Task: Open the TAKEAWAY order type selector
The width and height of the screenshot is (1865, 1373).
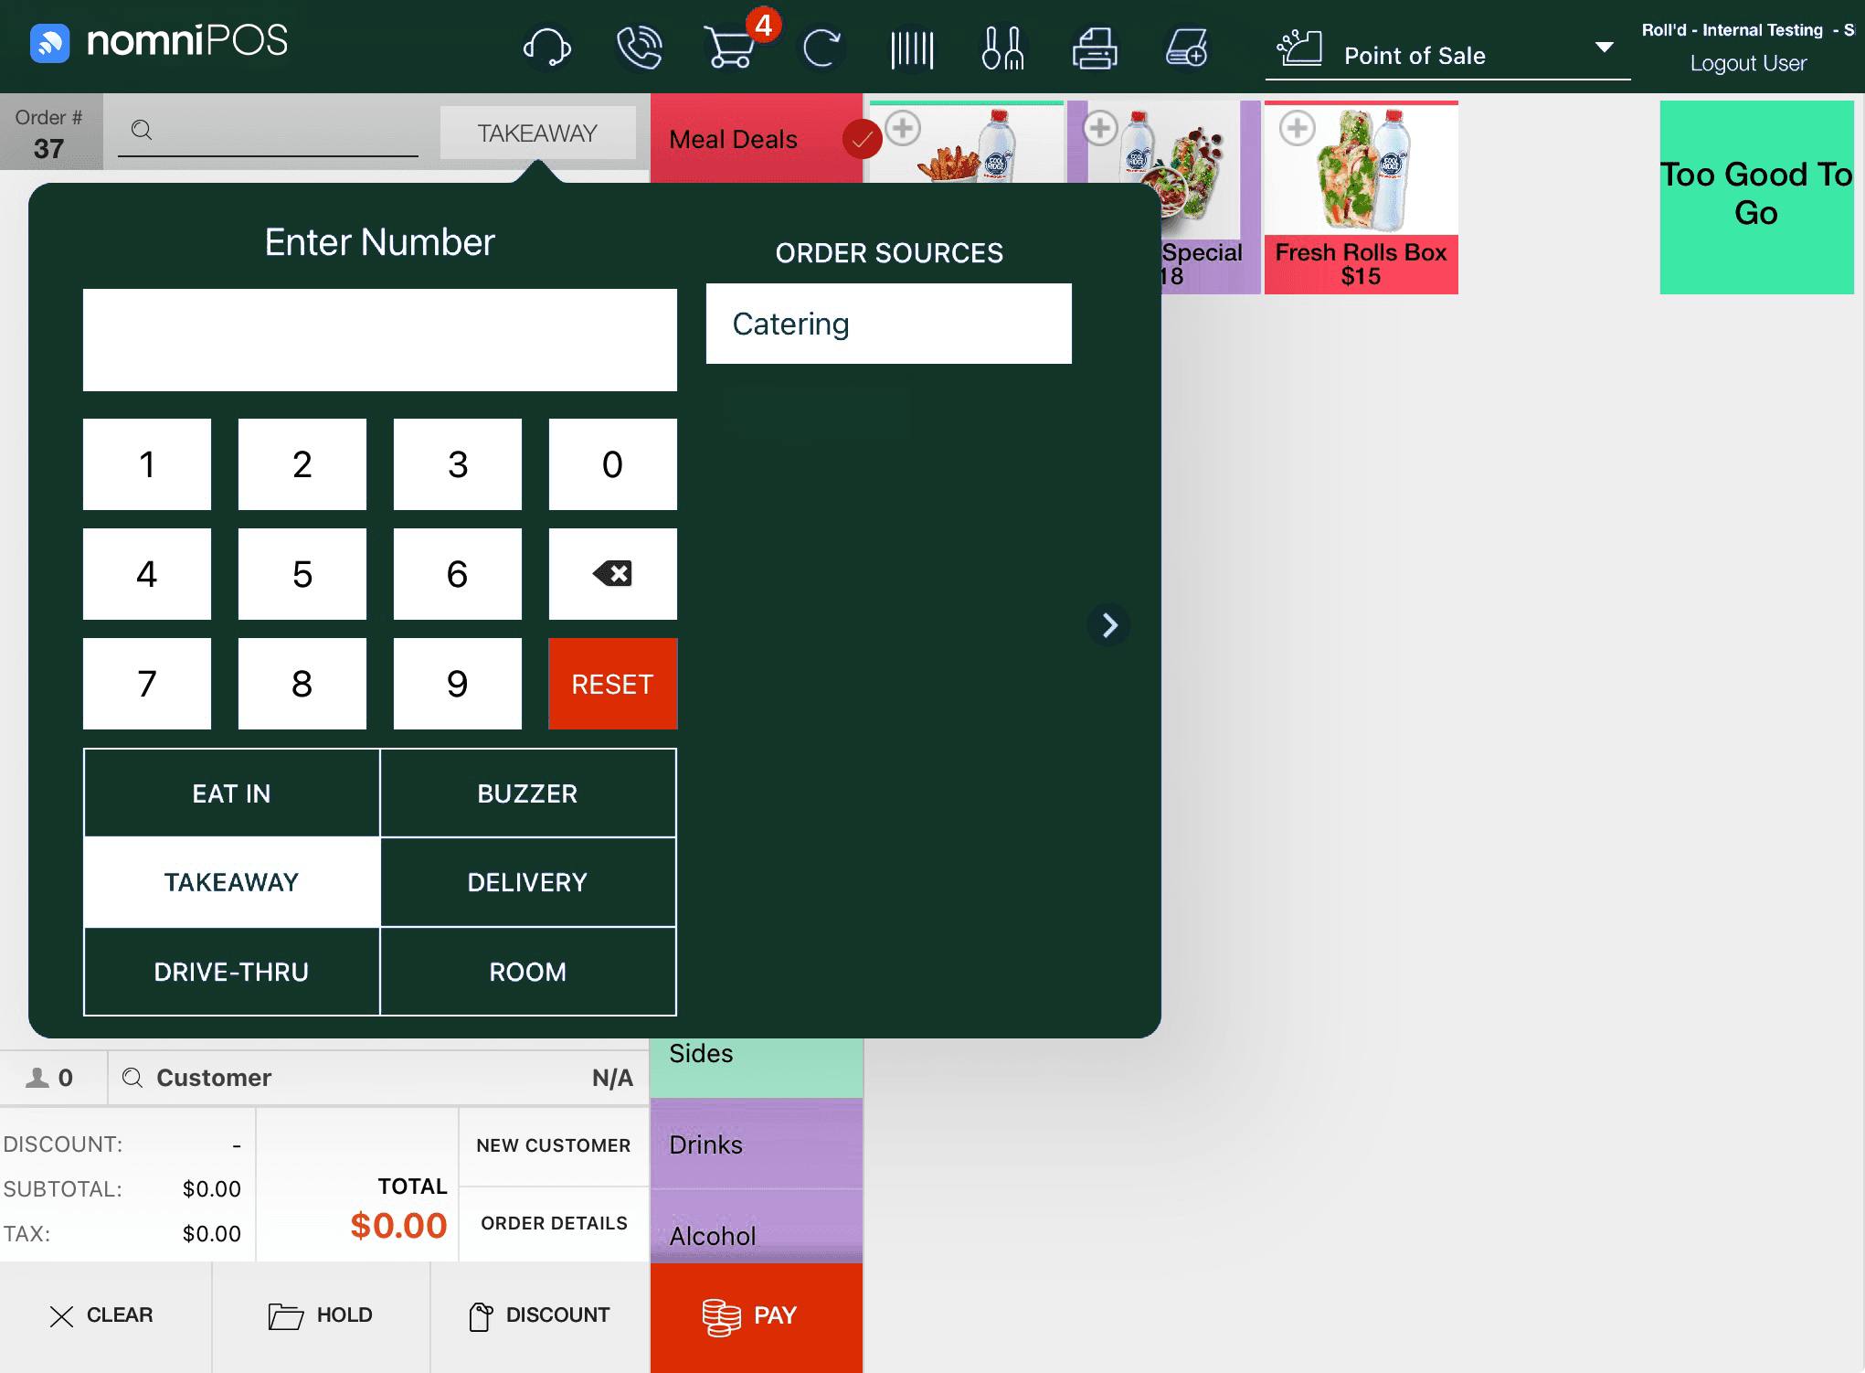Action: pyautogui.click(x=537, y=133)
